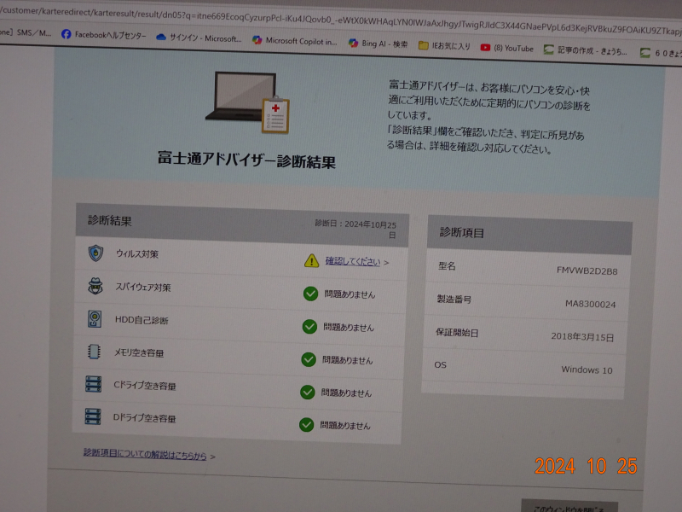Image resolution: width=682 pixels, height=512 pixels.
Task: Select serial number value MA8300024
Action: 590,304
